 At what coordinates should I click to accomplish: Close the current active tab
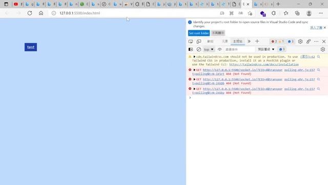[248, 4]
